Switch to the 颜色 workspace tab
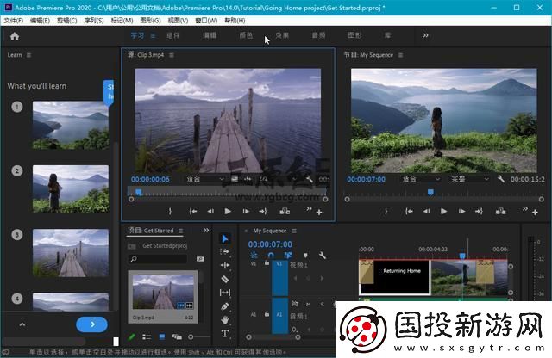 (x=246, y=36)
